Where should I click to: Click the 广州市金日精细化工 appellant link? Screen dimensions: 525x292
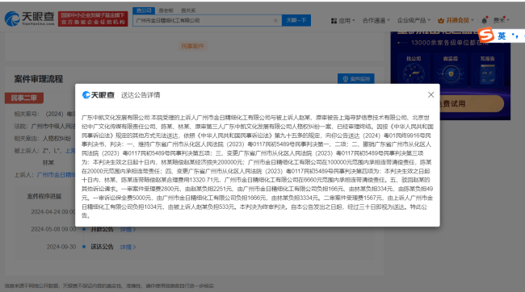56,175
